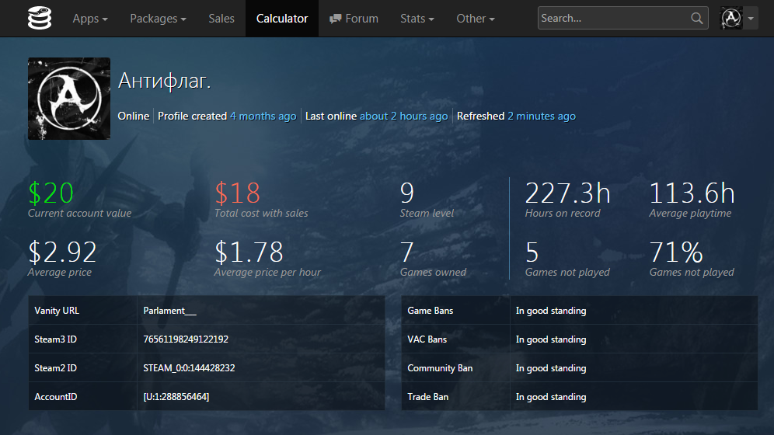The image size is (774, 435).
Task: Click the $20 current account value
Action: point(51,193)
